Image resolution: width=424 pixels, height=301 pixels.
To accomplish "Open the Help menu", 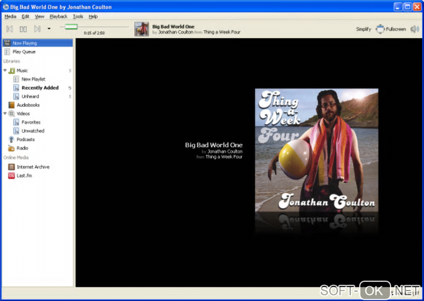I will pos(93,17).
